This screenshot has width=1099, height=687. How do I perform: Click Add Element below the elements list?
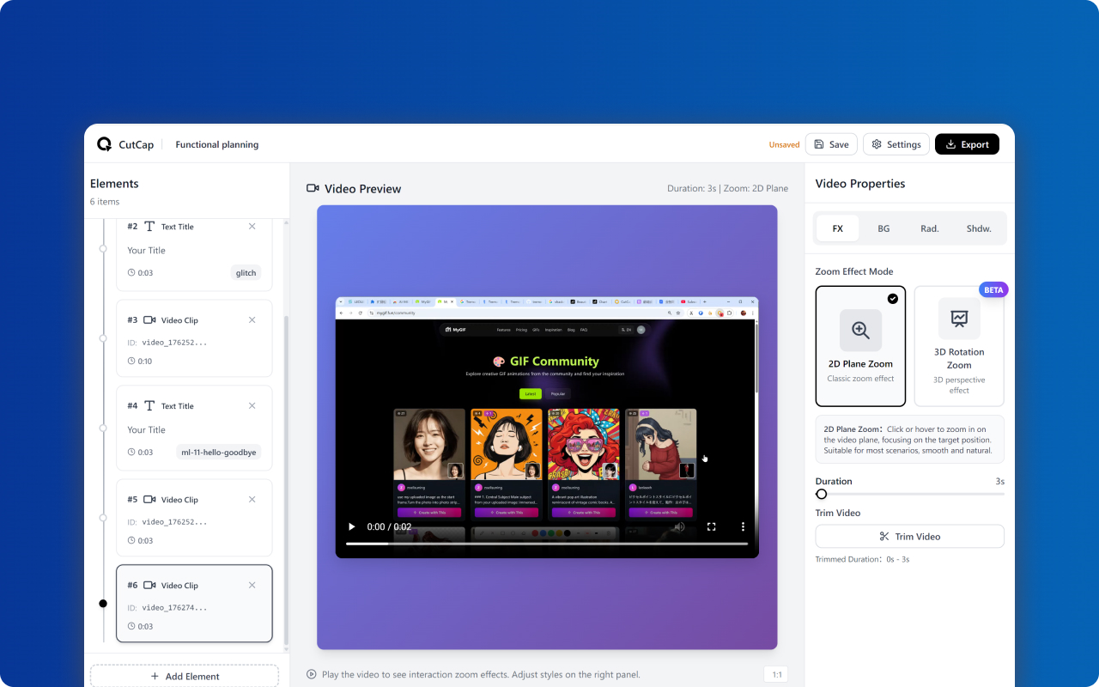184,676
